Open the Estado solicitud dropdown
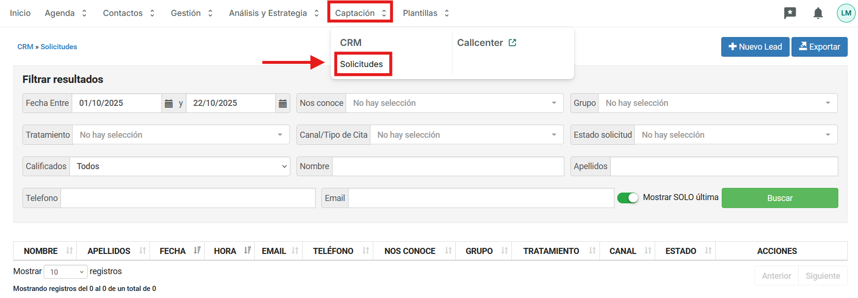 point(735,135)
